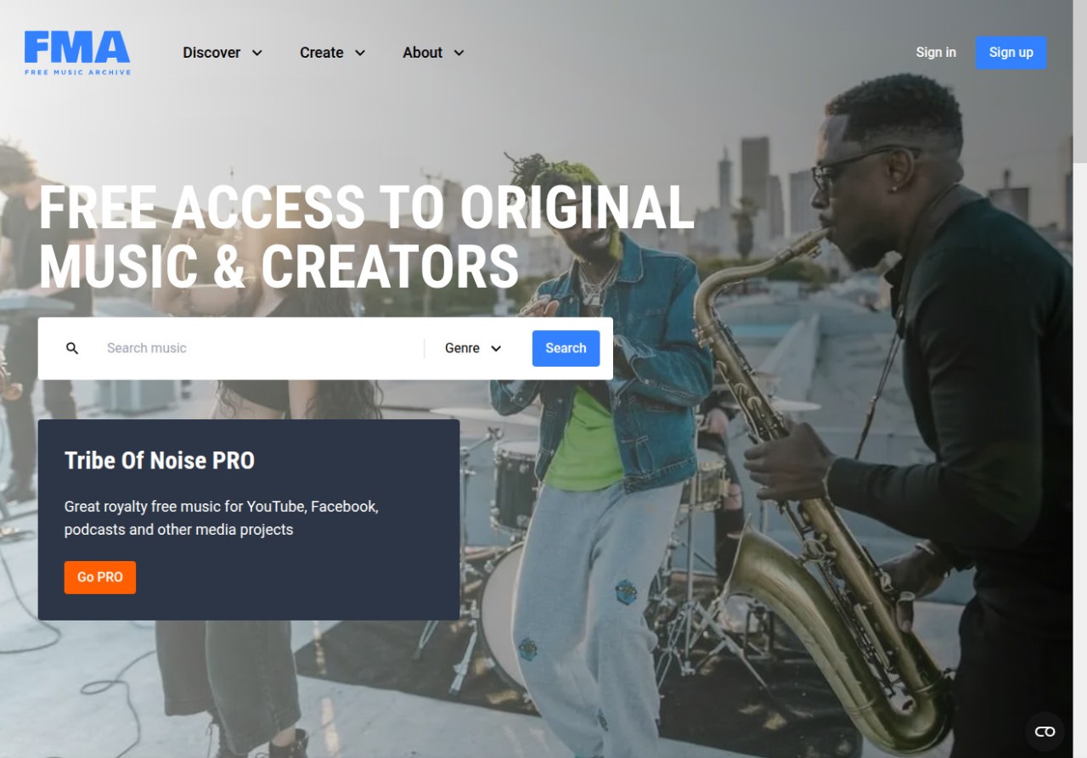This screenshot has width=1087, height=758.
Task: Open the Genre dropdown filter
Action: [474, 348]
